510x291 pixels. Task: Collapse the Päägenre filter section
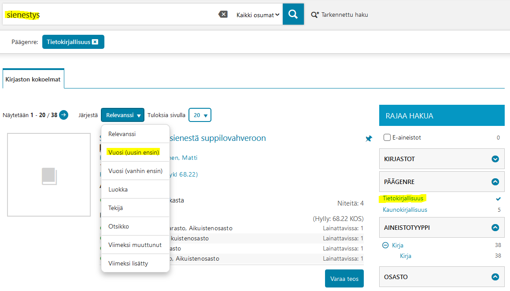tap(495, 182)
